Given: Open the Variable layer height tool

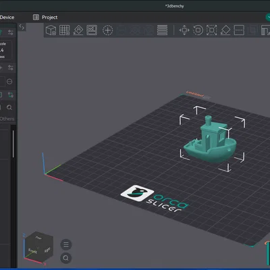Looking at the screenshot, I should pos(162,30).
